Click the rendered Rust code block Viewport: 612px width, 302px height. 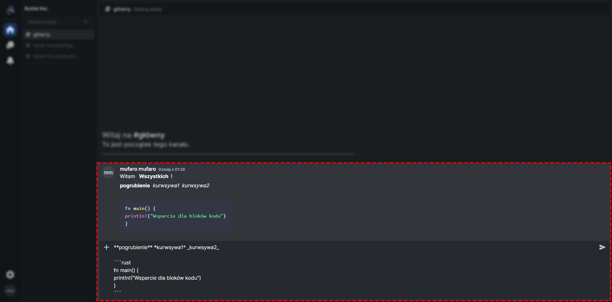[x=175, y=216]
